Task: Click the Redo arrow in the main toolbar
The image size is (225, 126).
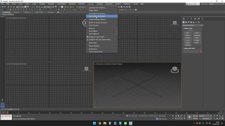Action: pos(5,7)
